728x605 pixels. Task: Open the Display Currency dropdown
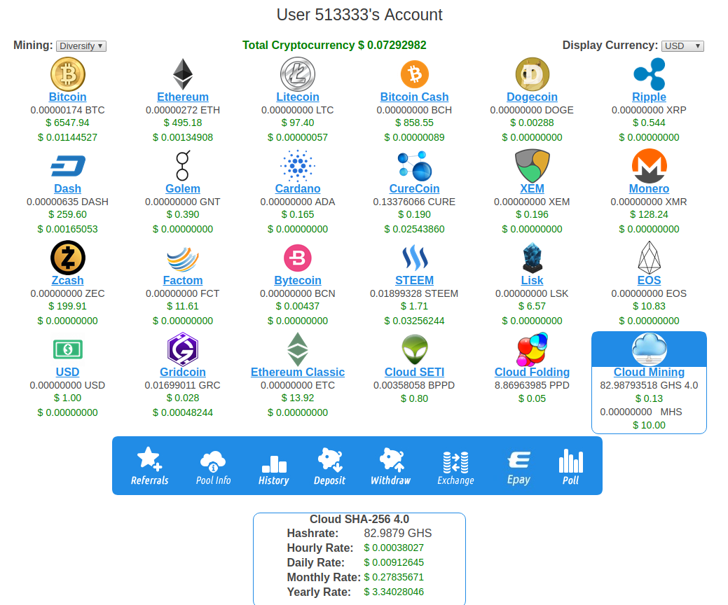coord(682,46)
